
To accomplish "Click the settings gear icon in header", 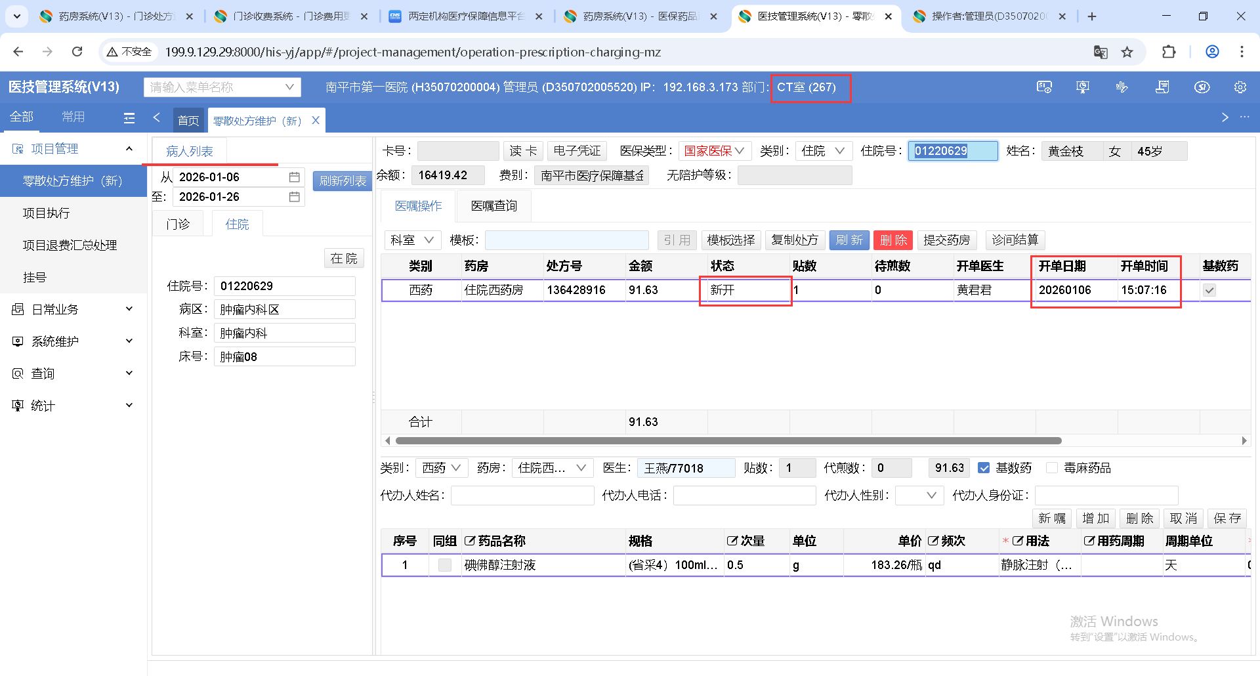I will 1240,87.
